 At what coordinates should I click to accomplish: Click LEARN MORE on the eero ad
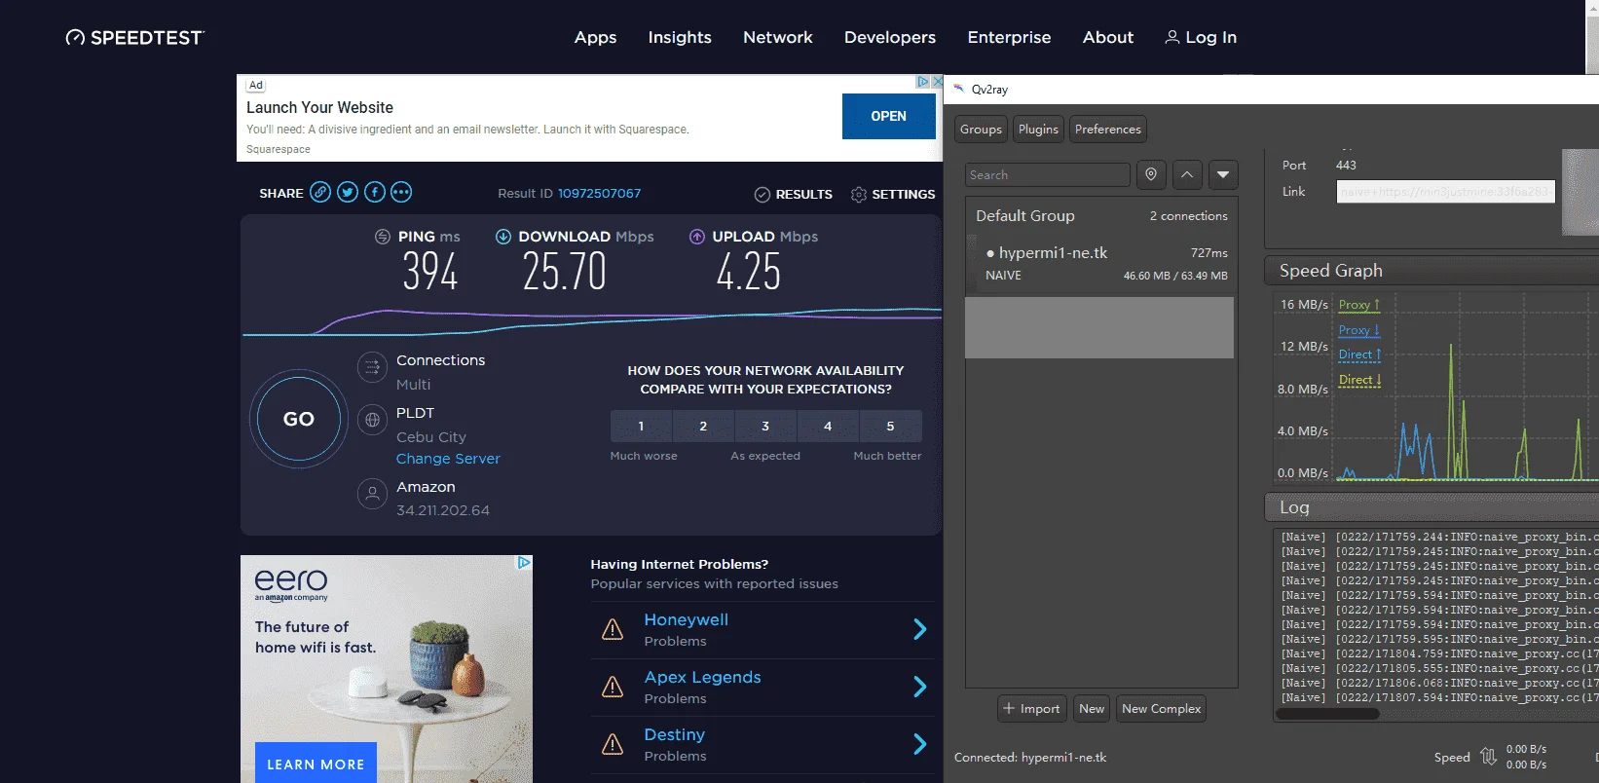(316, 764)
